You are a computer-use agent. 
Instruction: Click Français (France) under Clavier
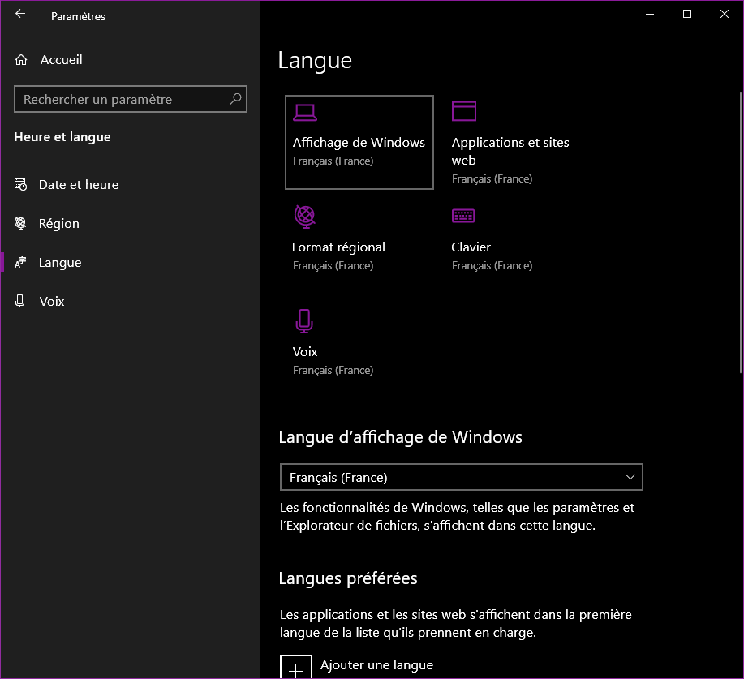[492, 266]
